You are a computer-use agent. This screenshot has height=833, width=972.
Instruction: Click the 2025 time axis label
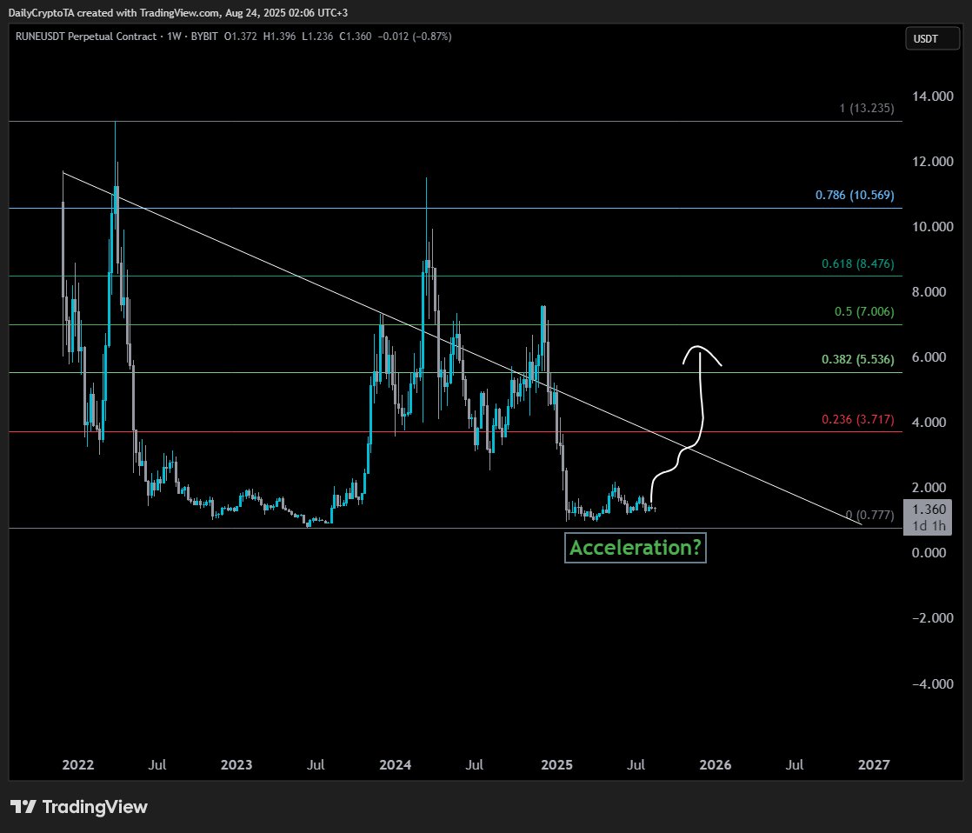(x=556, y=765)
